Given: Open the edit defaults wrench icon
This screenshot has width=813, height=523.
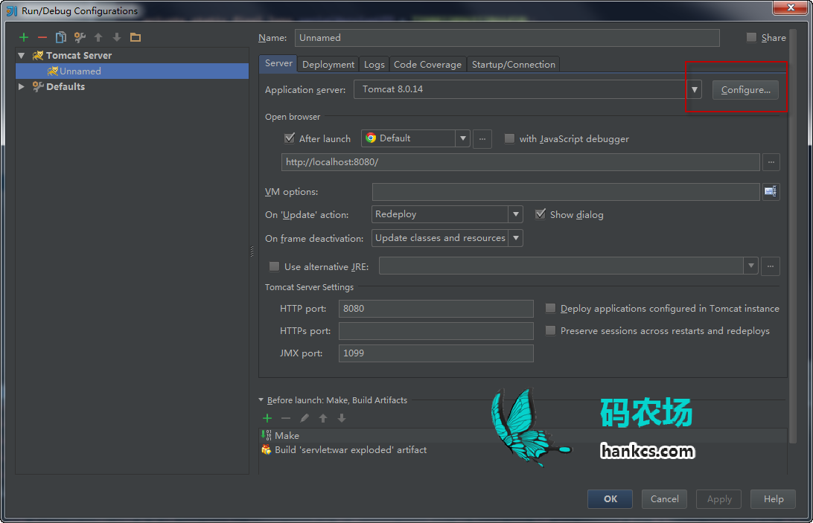Looking at the screenshot, I should (x=80, y=37).
